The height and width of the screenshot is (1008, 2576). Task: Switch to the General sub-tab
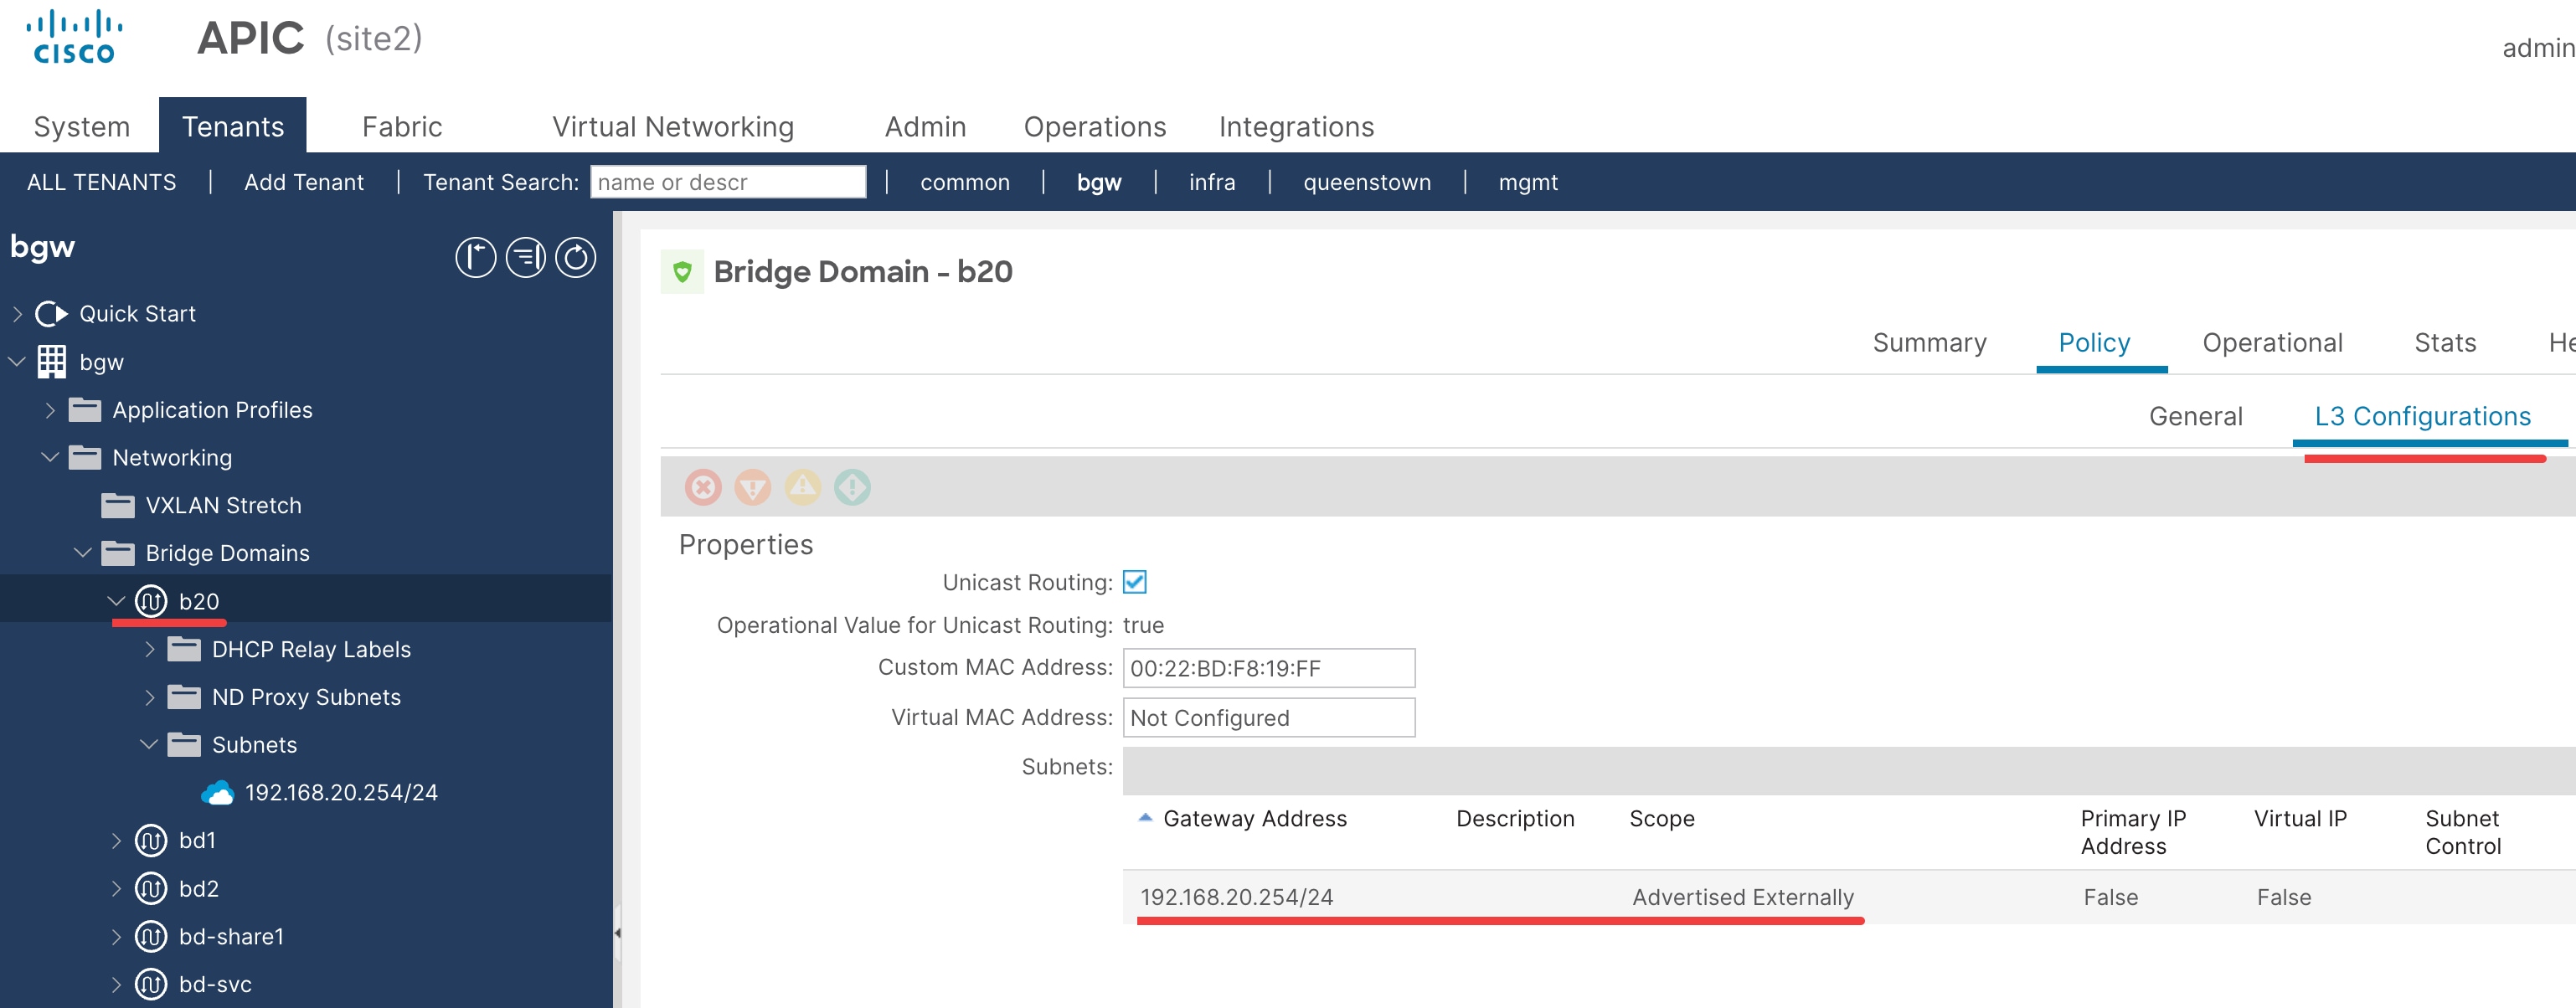point(2195,417)
